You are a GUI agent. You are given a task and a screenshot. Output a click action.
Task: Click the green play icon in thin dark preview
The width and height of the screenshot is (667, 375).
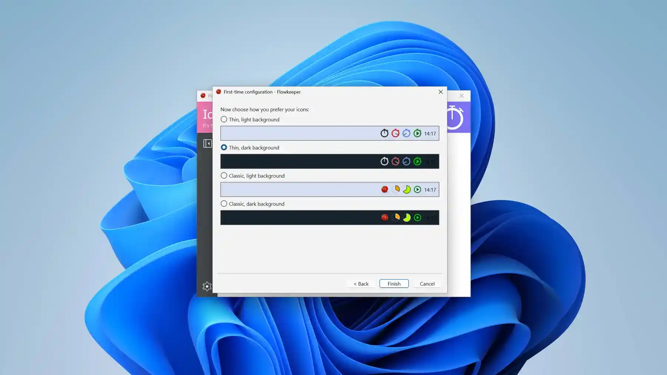click(x=418, y=161)
